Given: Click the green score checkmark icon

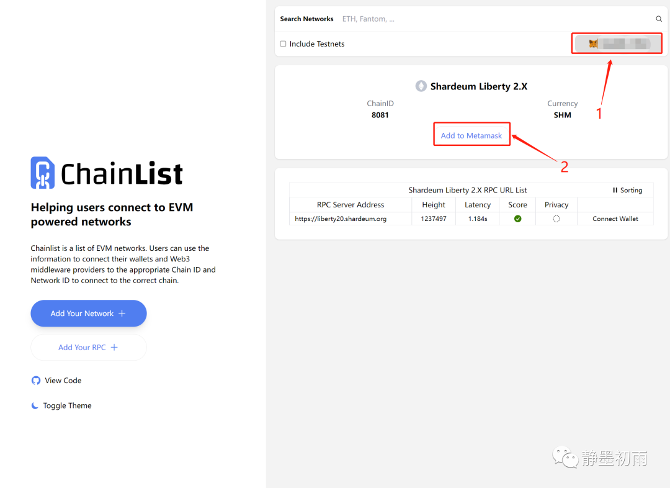Looking at the screenshot, I should pos(517,219).
